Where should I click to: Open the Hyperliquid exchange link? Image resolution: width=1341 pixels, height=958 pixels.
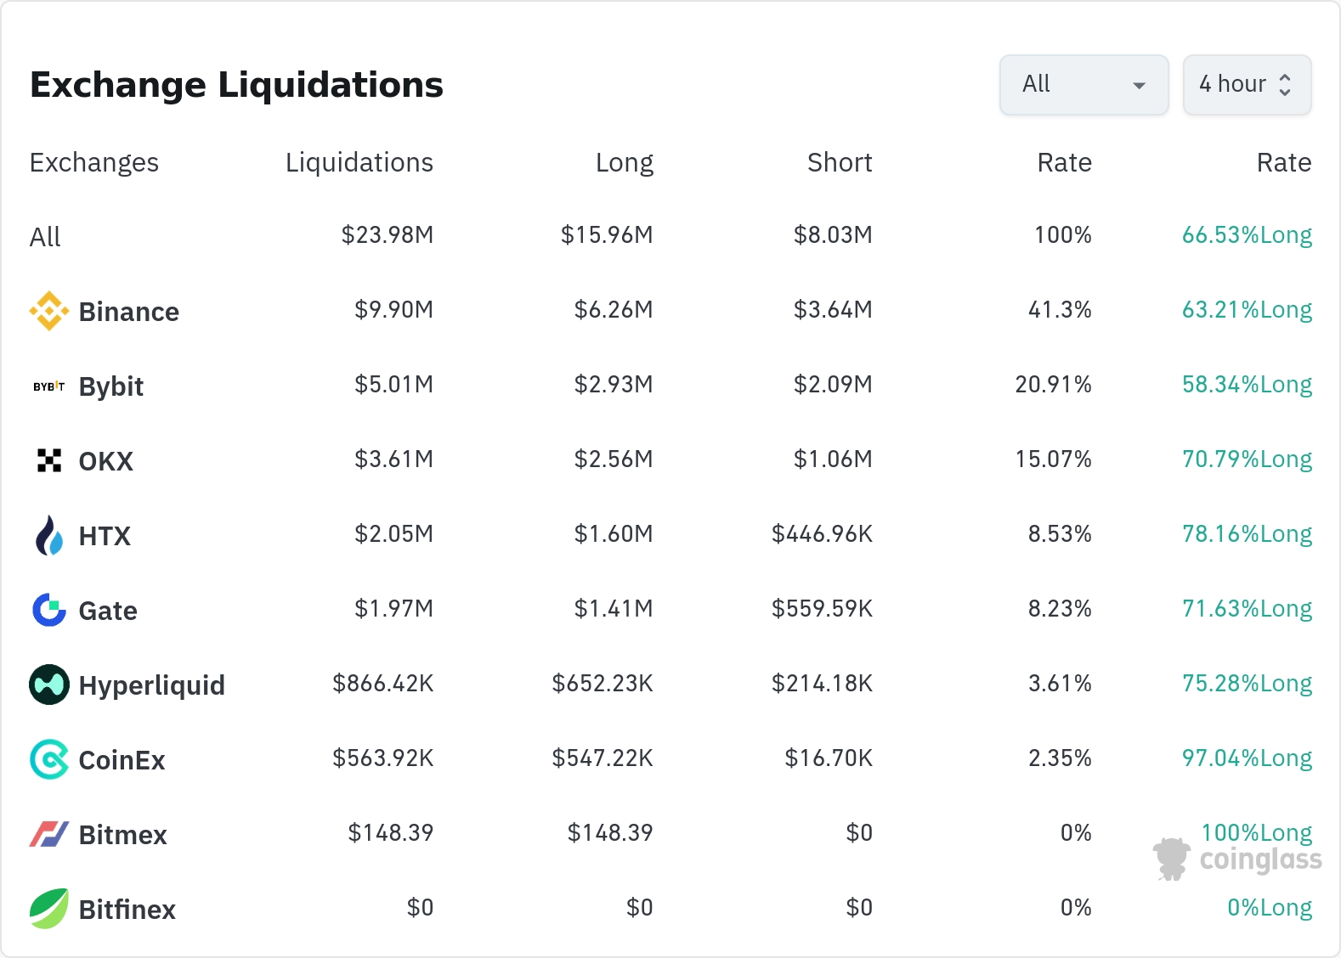point(151,685)
